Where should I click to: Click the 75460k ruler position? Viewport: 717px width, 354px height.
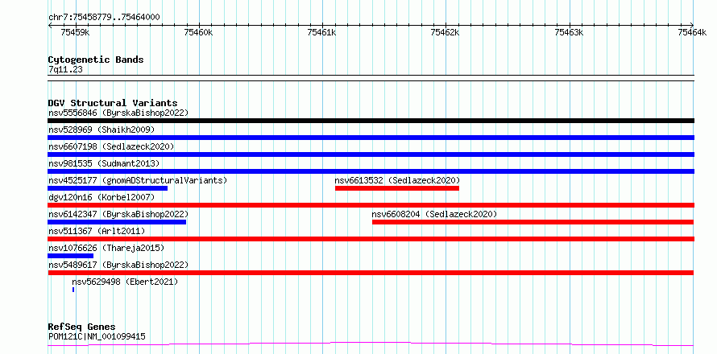click(198, 32)
